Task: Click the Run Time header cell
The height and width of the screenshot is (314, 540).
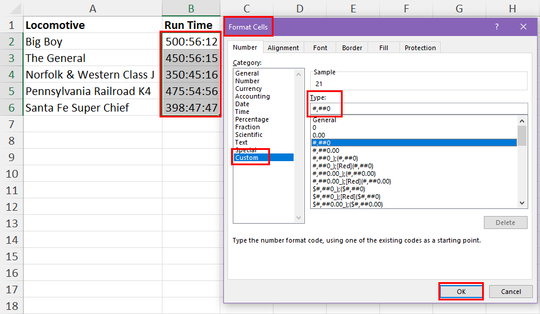Action: pos(191,25)
